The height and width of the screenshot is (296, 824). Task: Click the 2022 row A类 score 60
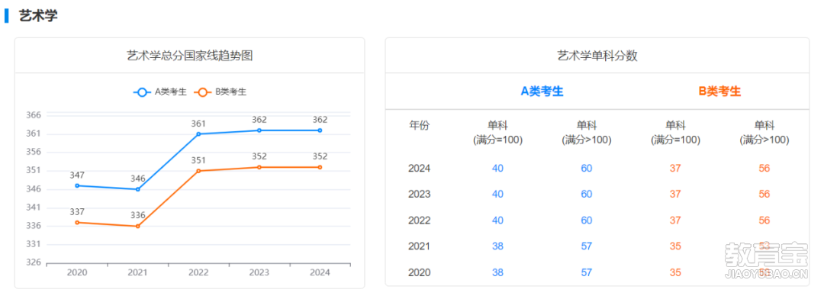[587, 220]
